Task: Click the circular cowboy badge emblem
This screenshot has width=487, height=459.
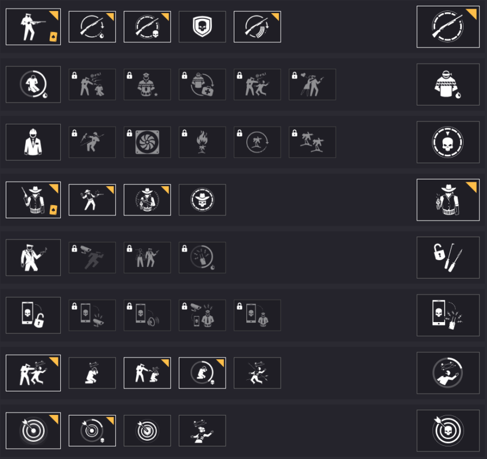Action: pos(202,199)
